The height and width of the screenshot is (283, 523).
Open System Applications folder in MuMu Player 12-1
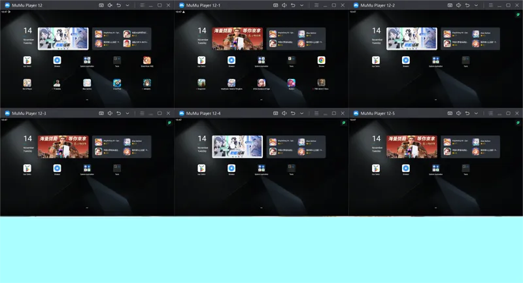click(x=261, y=60)
